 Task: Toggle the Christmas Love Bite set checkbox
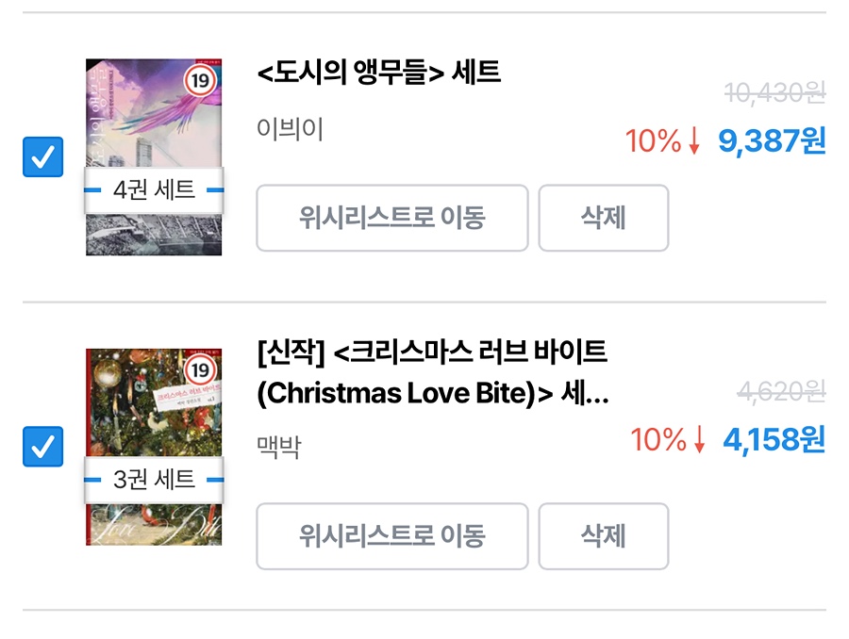pyautogui.click(x=42, y=447)
